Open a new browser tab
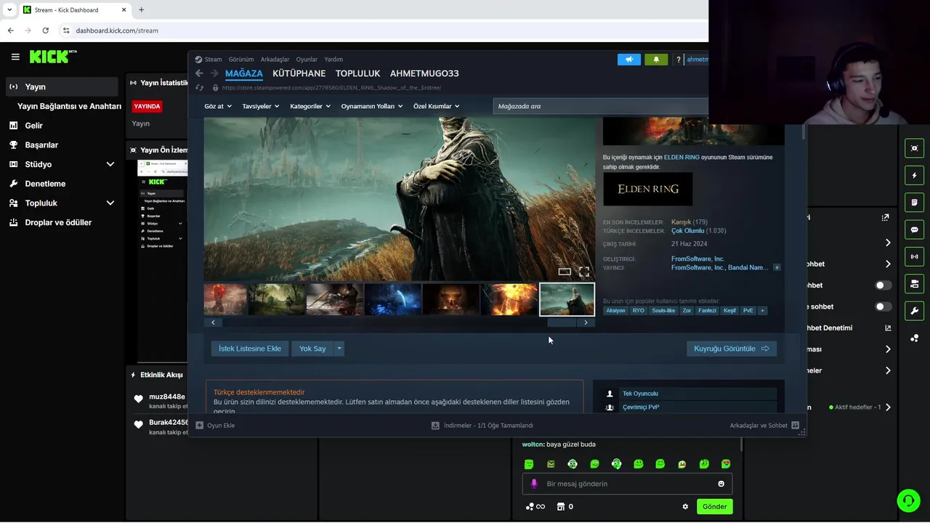Screen dimensions: 930x523 [141, 9]
